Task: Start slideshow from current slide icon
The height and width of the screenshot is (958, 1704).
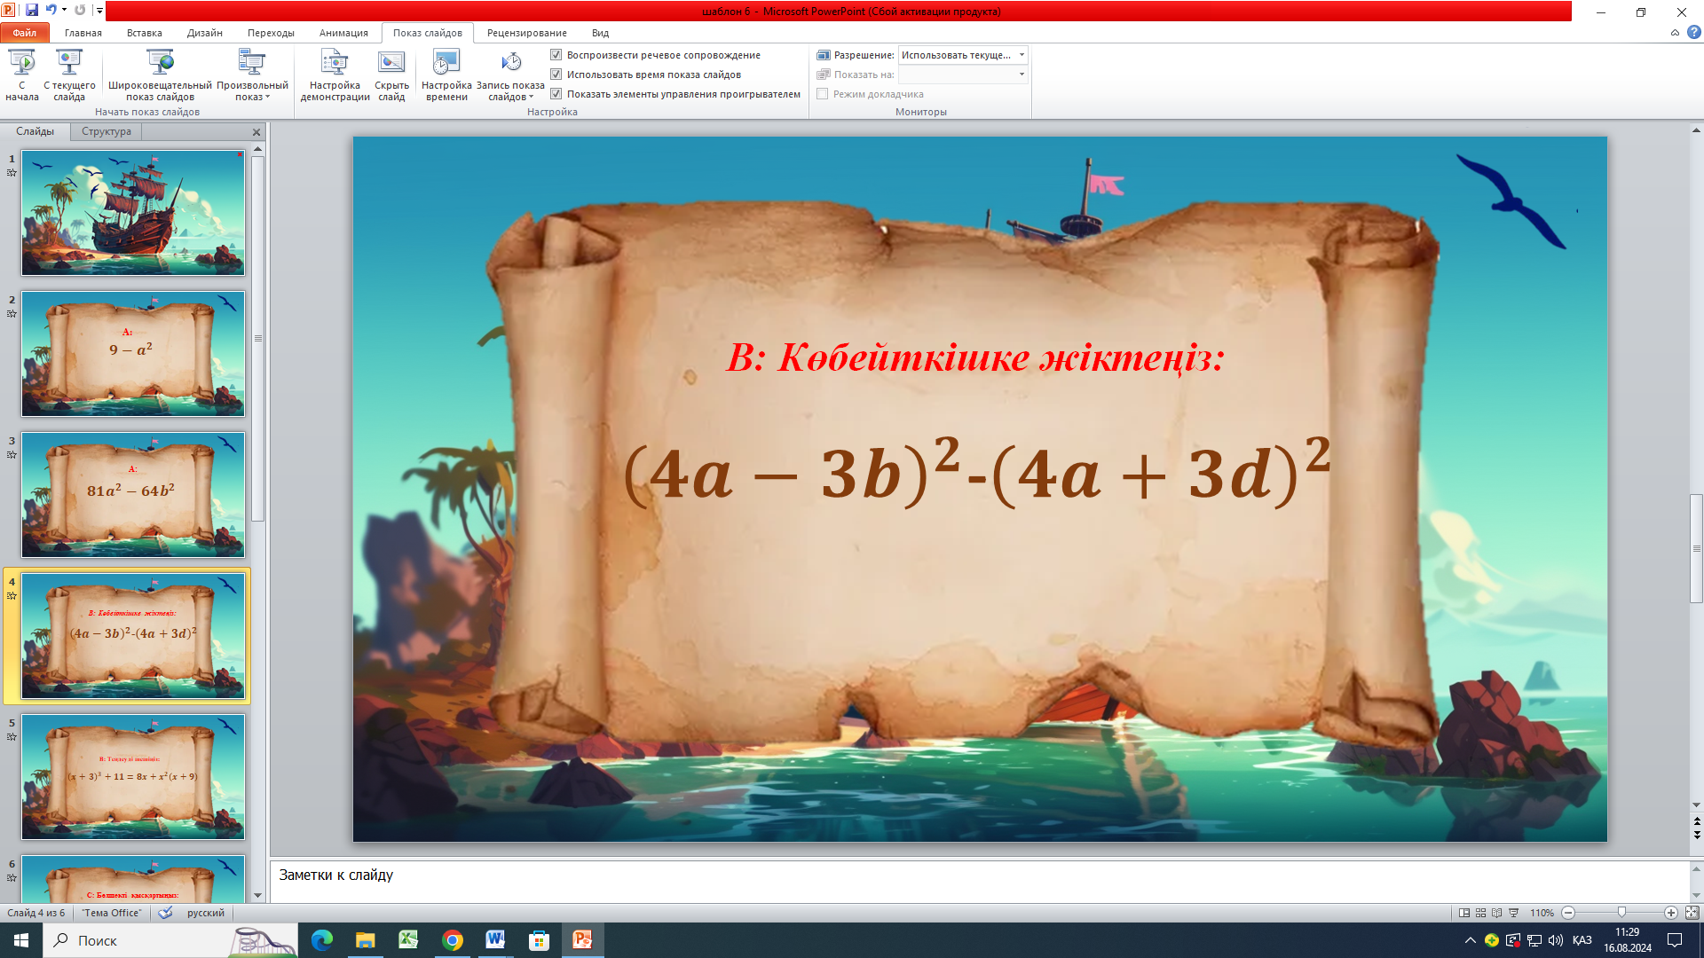Action: coord(69,63)
